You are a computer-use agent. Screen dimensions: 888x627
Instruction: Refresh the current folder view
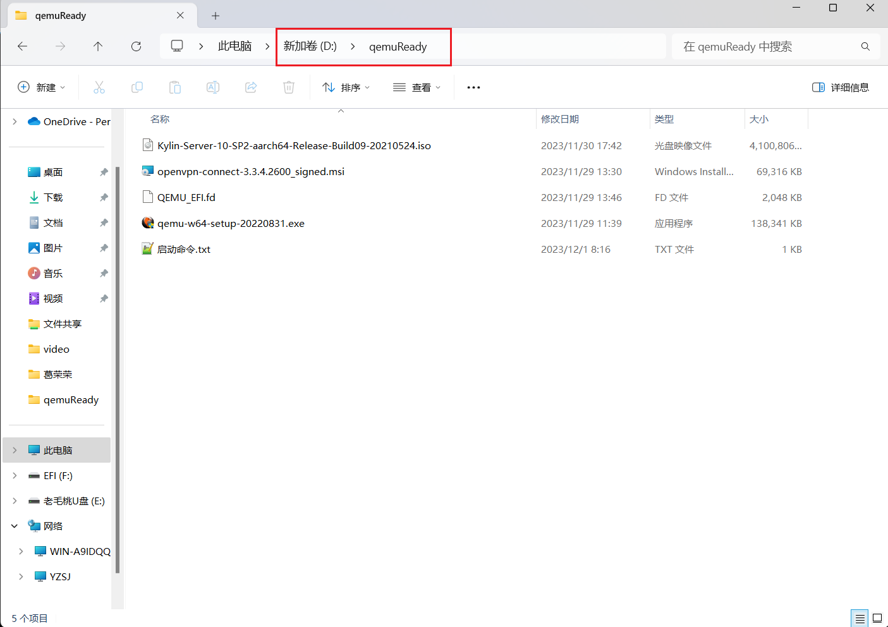(x=136, y=46)
